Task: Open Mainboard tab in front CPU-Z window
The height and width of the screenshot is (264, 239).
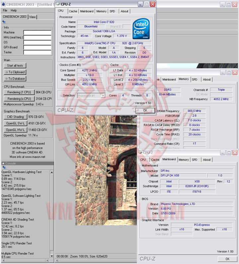Action: tap(87, 11)
